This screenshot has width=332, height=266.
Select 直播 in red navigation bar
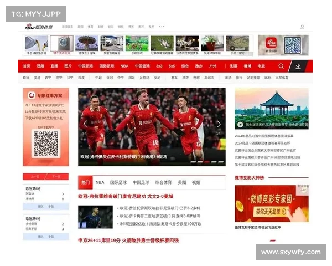click(54, 66)
